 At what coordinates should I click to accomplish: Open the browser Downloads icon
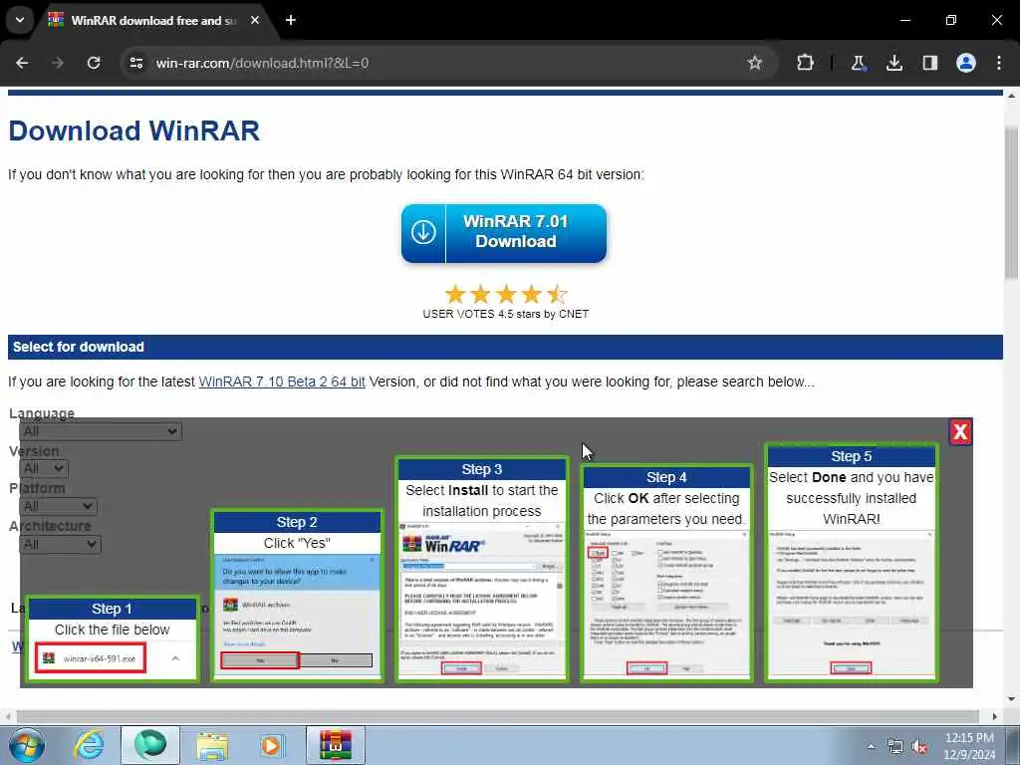[894, 63]
